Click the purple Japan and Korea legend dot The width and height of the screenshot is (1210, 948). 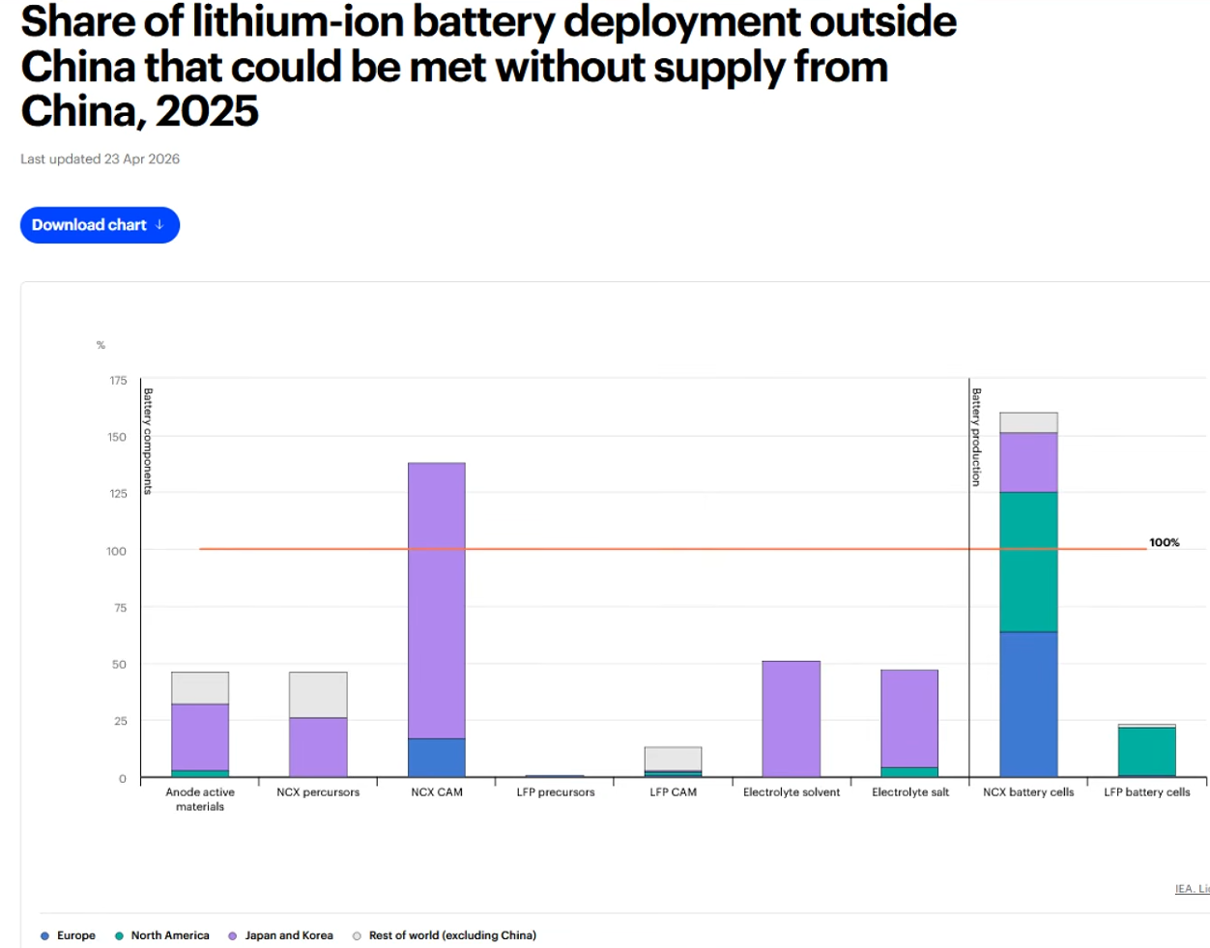[x=232, y=935]
